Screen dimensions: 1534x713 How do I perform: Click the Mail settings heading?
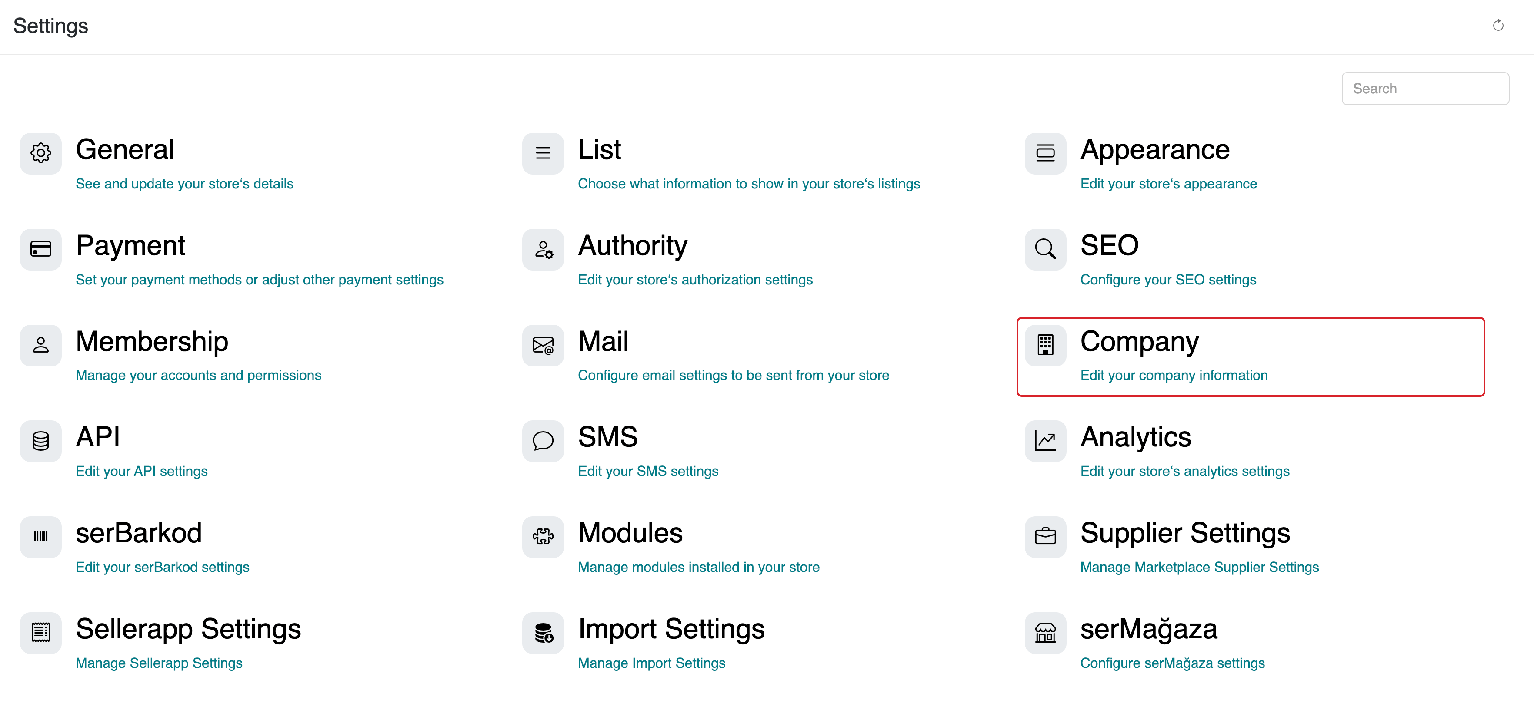603,341
